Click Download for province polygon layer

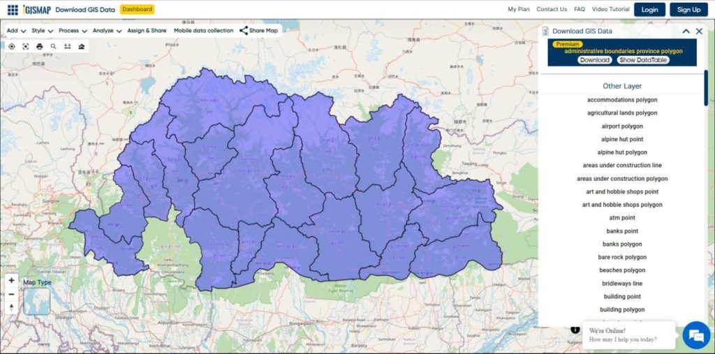(595, 60)
